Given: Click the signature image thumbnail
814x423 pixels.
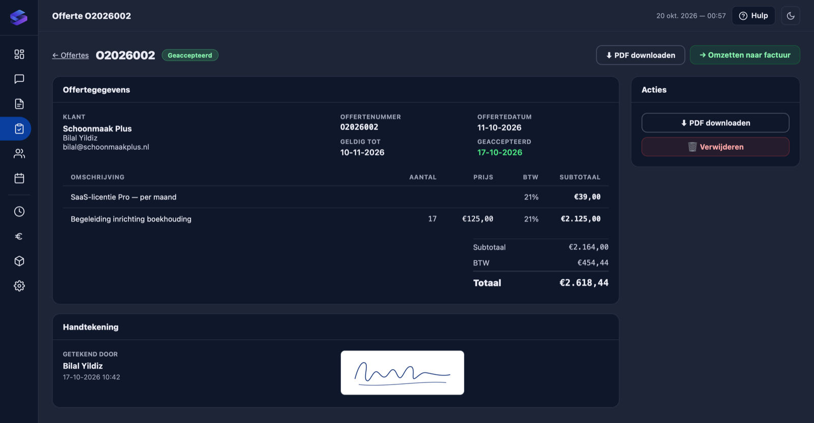Looking at the screenshot, I should pos(402,373).
